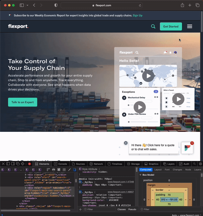
Task: Toggle rulers icon in Elements toolbar
Action: tap(48, 170)
